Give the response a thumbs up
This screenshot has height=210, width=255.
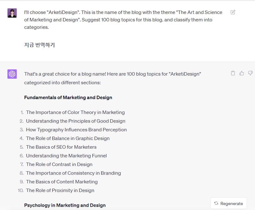click(242, 73)
